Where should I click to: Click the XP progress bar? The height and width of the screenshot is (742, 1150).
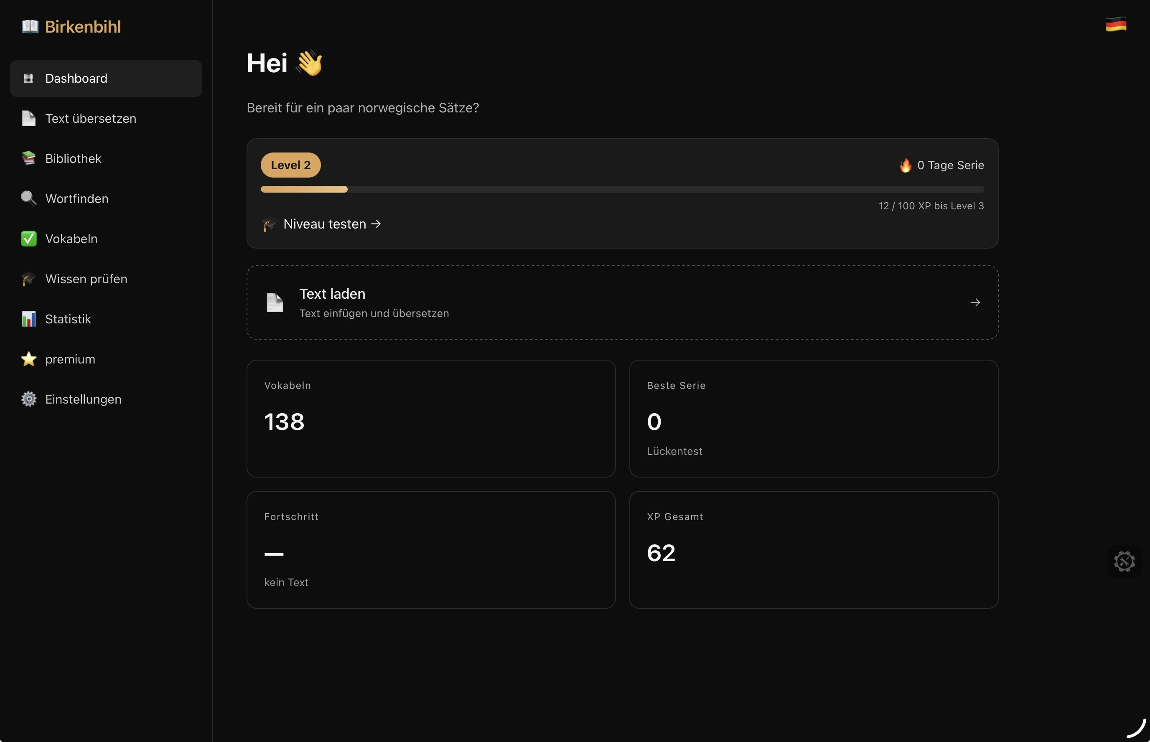[x=622, y=189]
